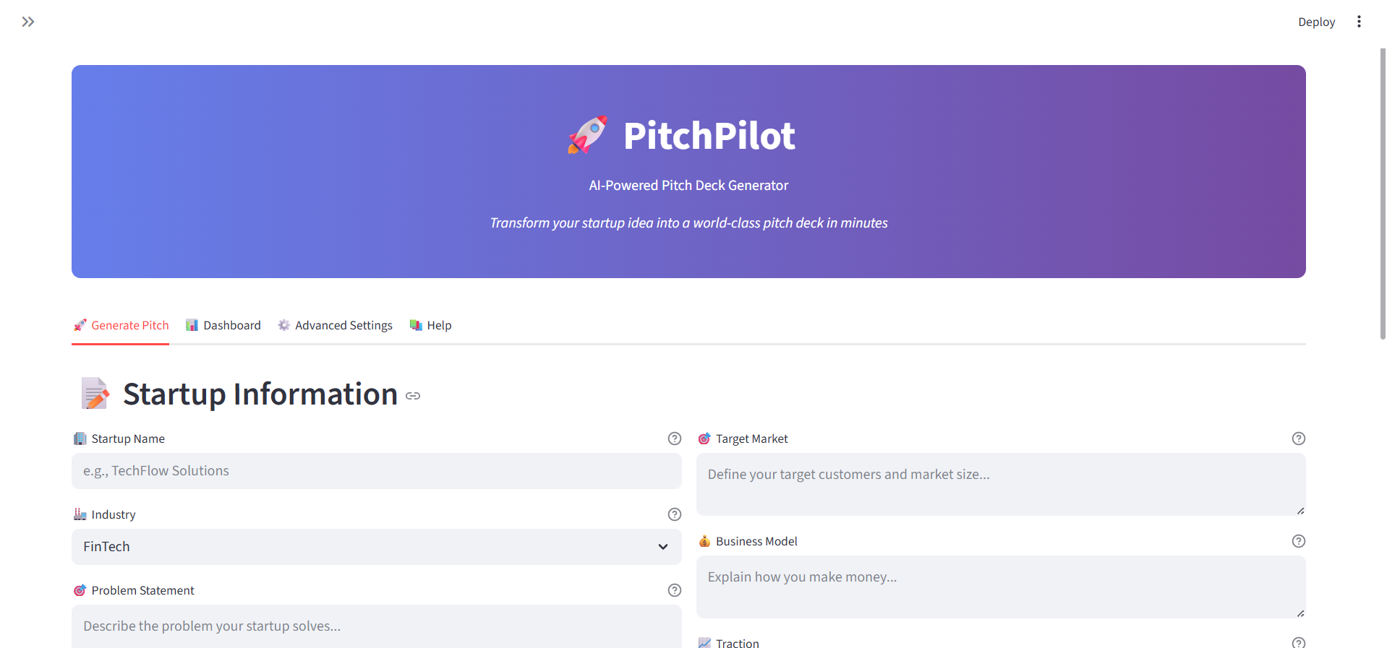1387x648 pixels.
Task: Open the Advanced Settings tab
Action: (335, 326)
